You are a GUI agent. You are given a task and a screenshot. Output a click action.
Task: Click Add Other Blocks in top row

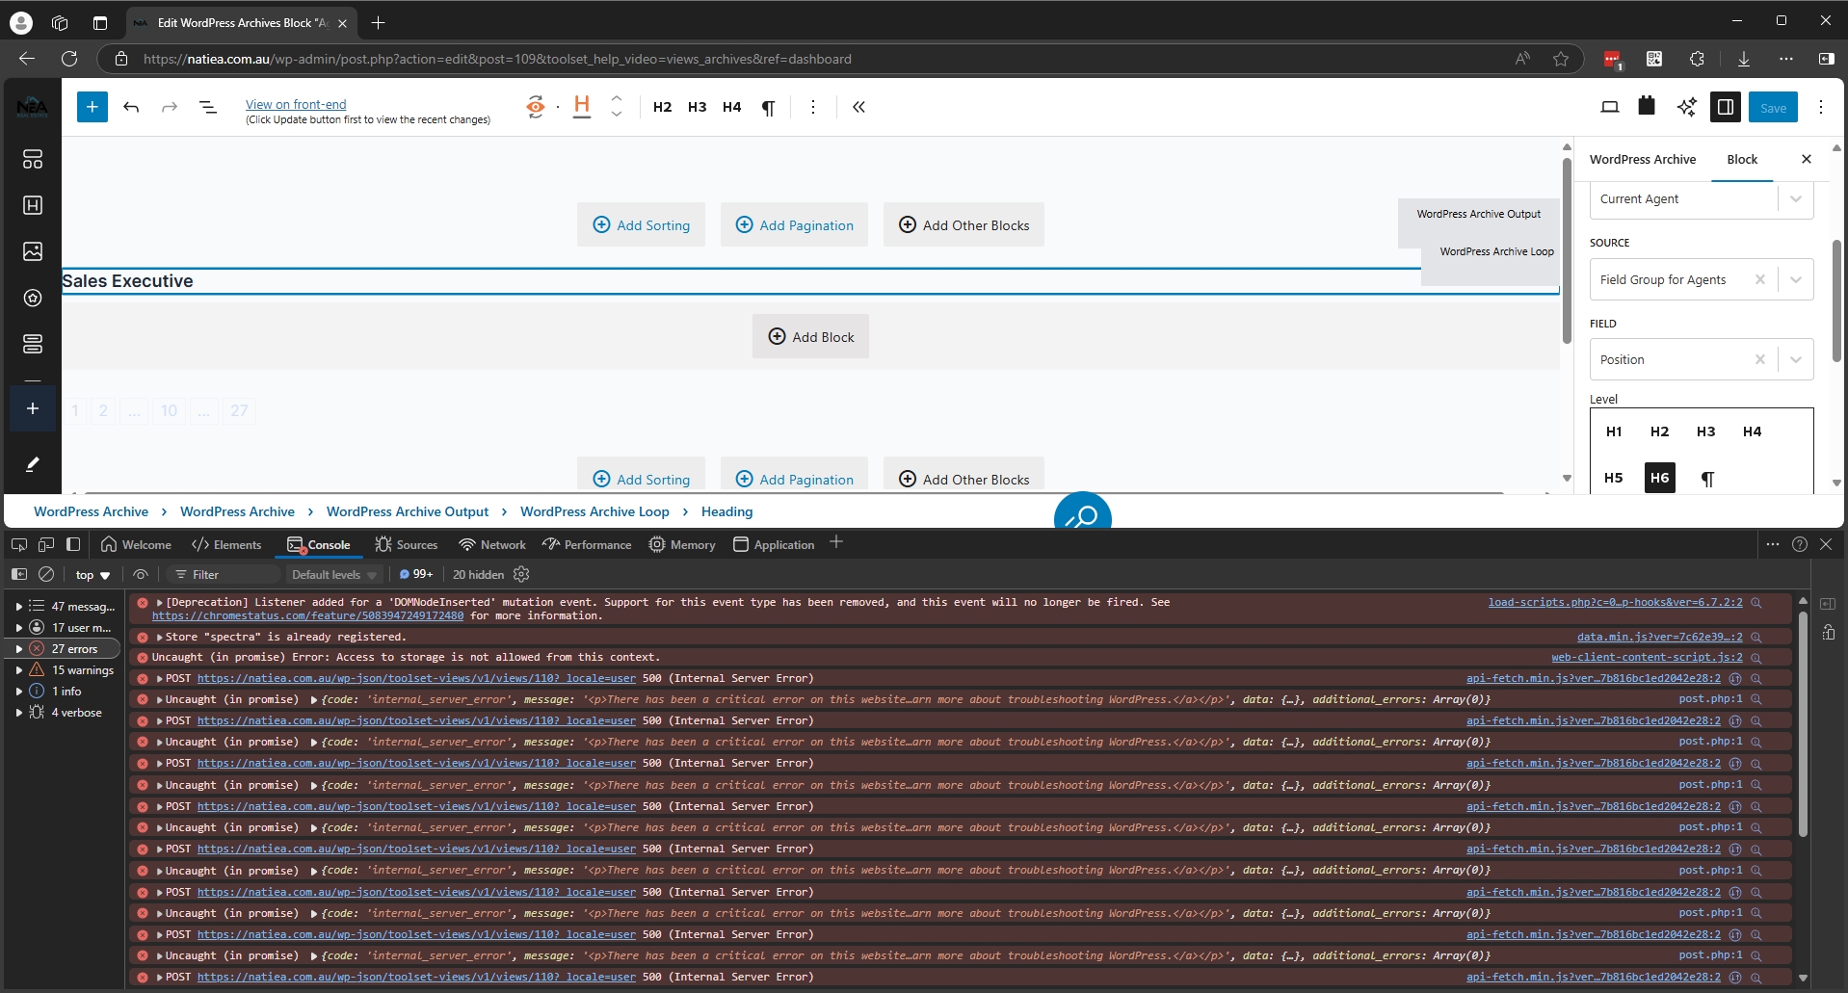964,224
